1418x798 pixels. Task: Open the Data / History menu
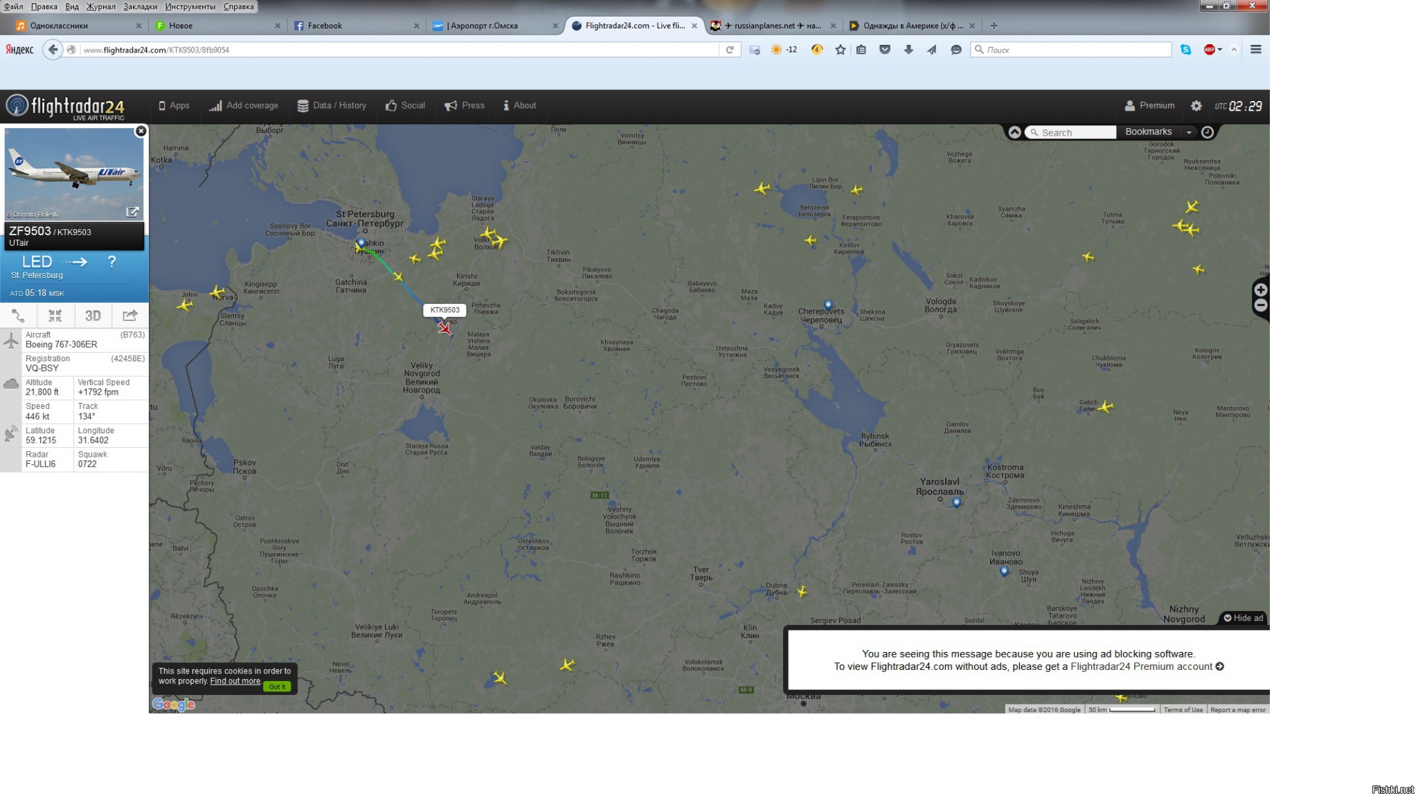click(332, 106)
